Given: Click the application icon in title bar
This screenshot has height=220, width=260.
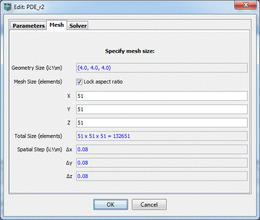Looking at the screenshot, I should pos(8,7).
